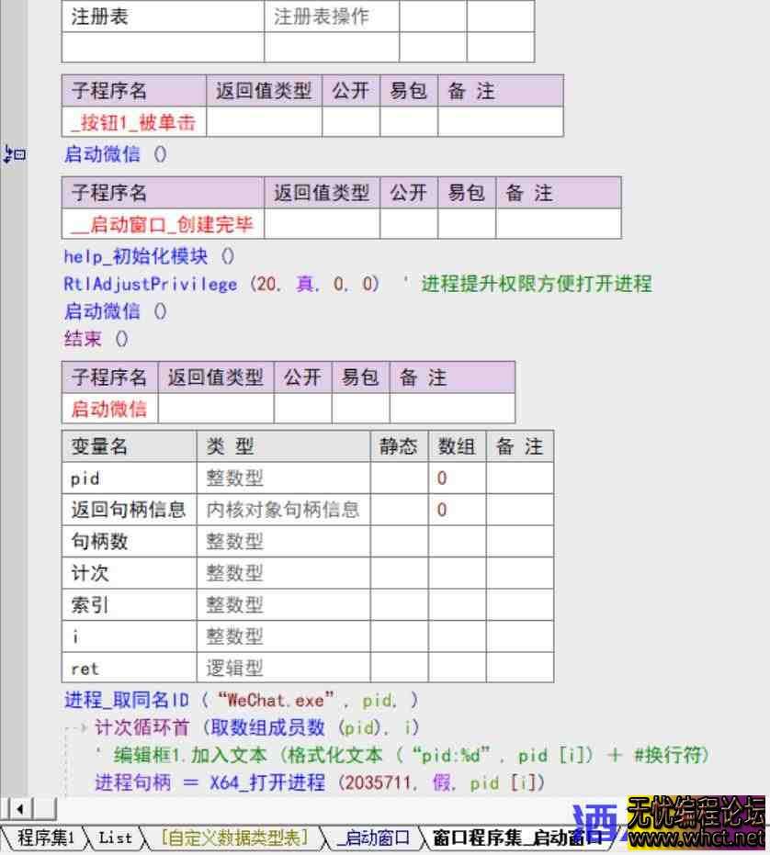The height and width of the screenshot is (855, 770).
Task: Select variable 返回句柄信息
Action: [x=130, y=510]
